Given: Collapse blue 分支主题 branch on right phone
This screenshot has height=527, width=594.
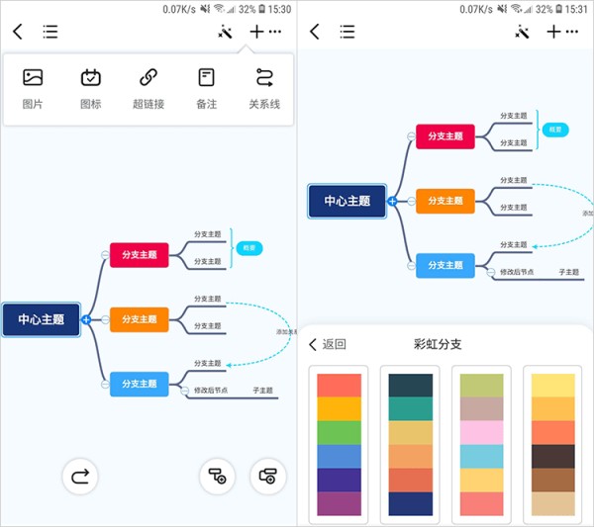Looking at the screenshot, I should 411,266.
